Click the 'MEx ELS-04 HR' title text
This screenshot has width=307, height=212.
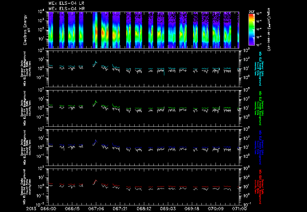pyautogui.click(x=67, y=9)
